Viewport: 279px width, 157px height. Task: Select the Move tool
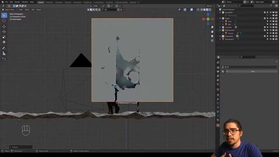point(4,27)
